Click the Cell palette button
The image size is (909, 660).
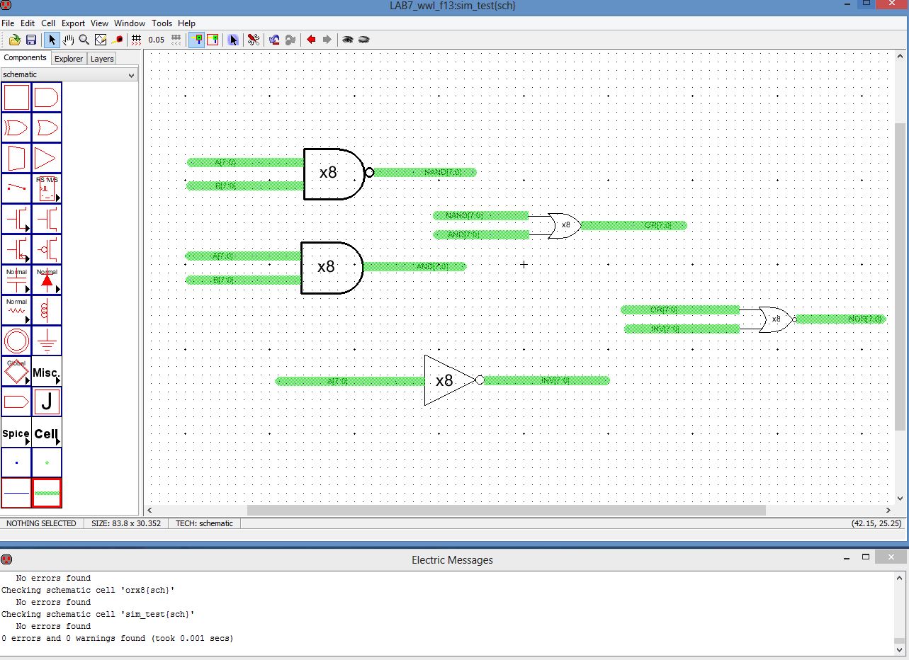[47, 433]
